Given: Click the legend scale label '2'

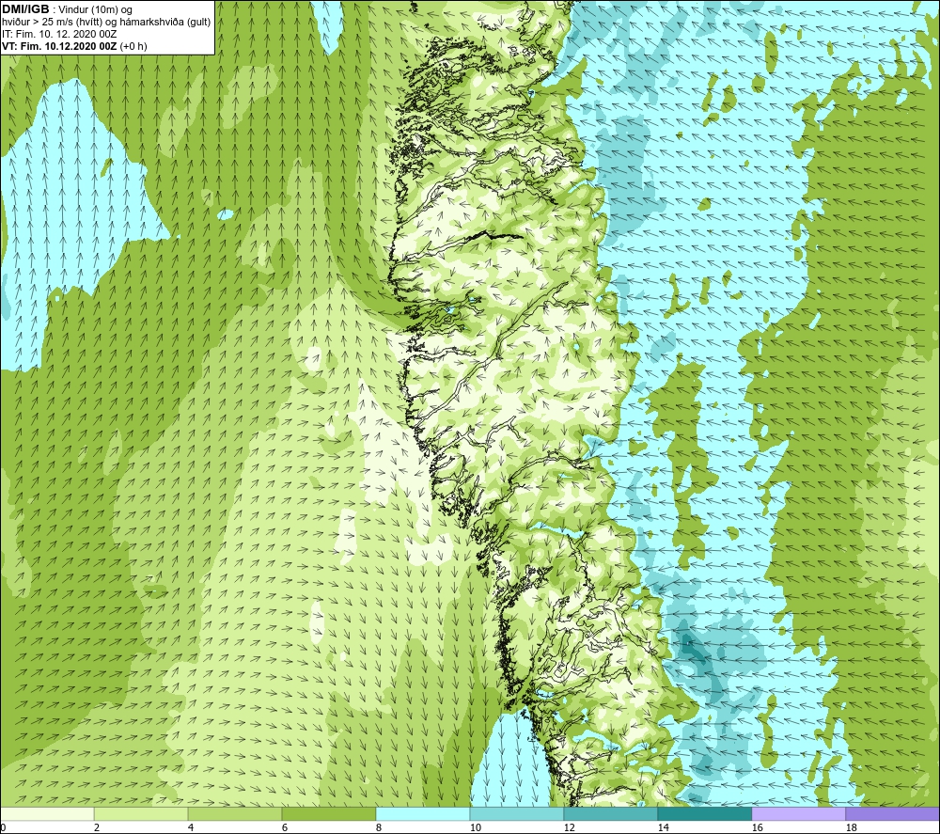Looking at the screenshot, I should (97, 828).
